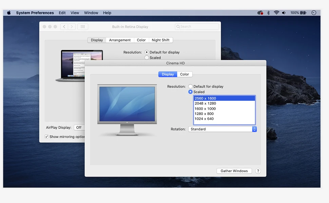The height and width of the screenshot is (203, 329).
Task: Click the MacBook display thumbnail
Action: [73, 65]
